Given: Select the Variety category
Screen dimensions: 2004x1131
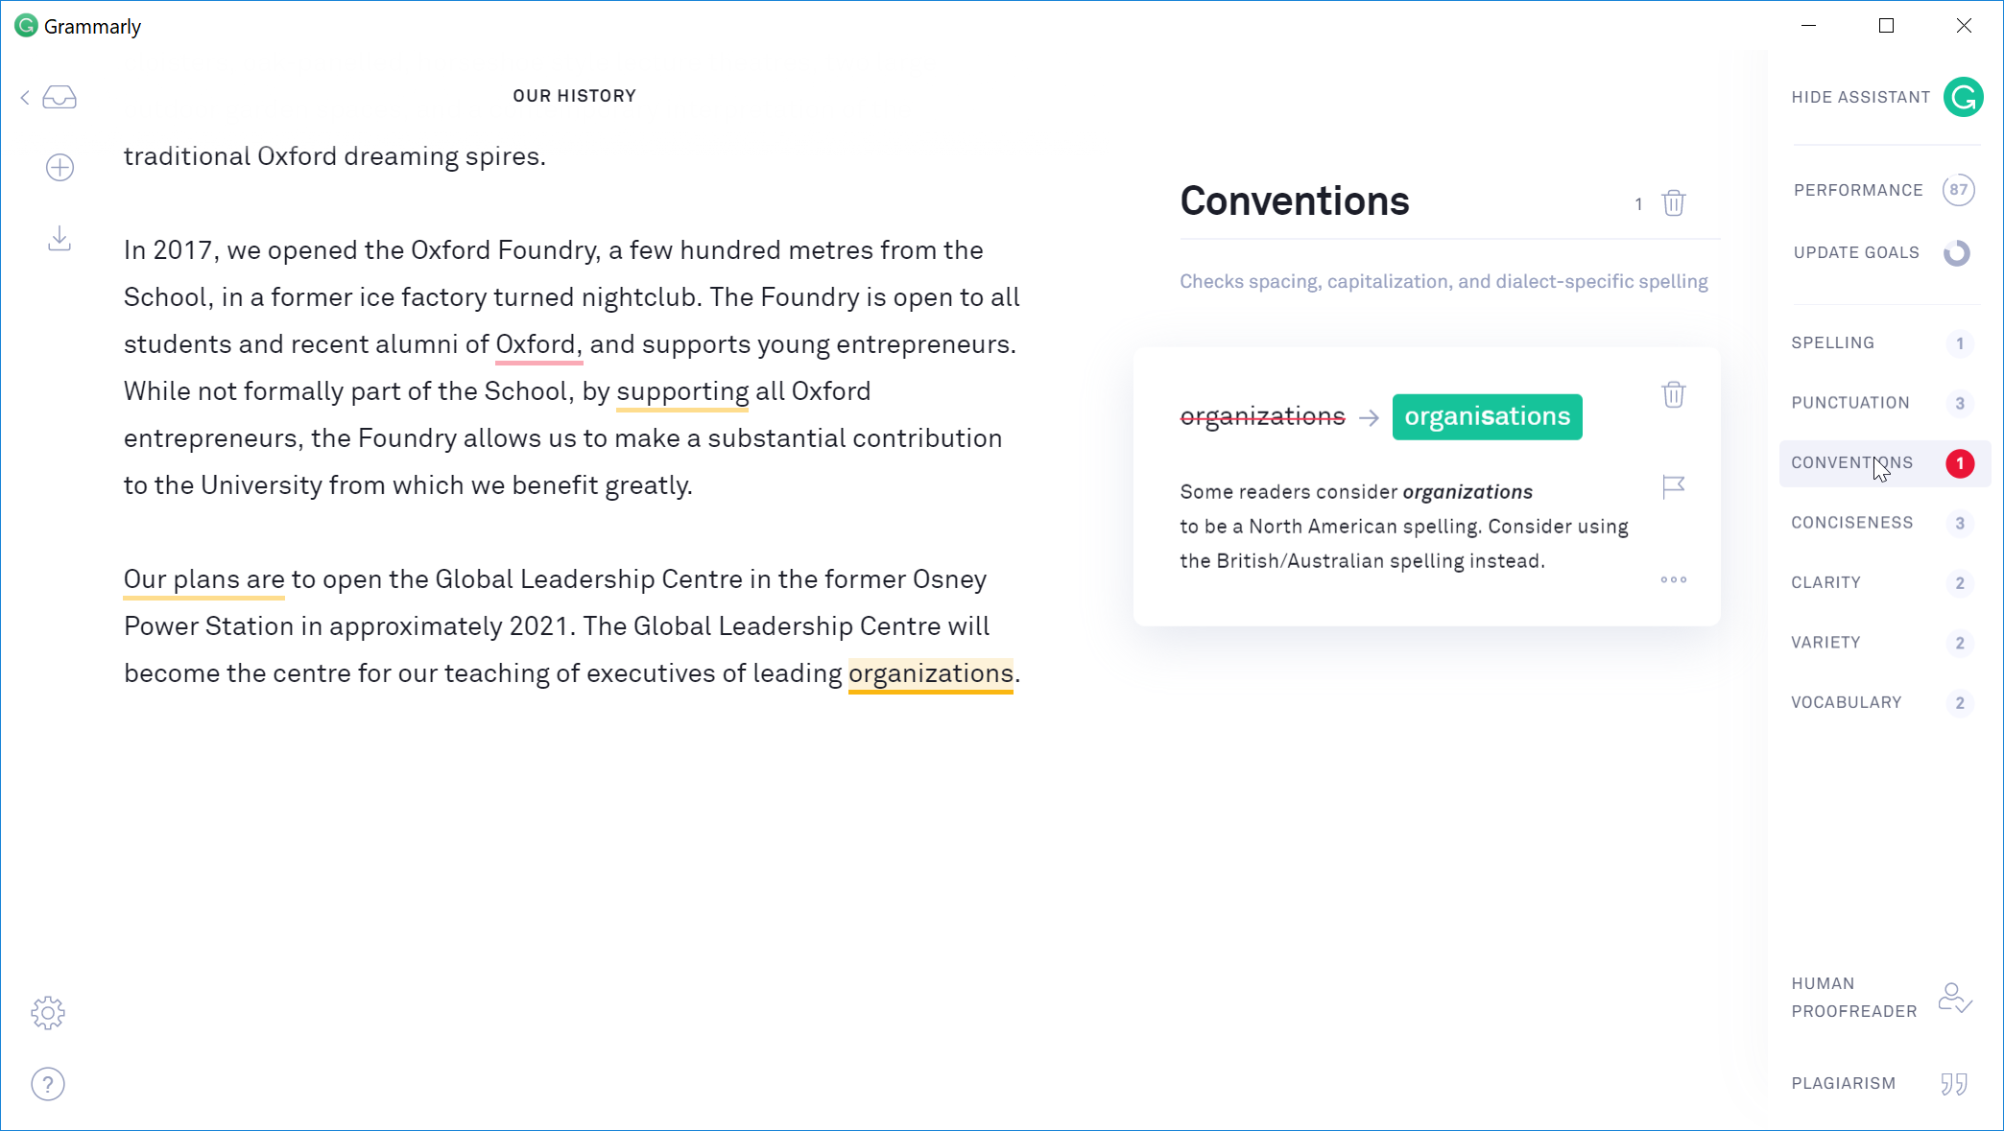Looking at the screenshot, I should tap(1884, 643).
